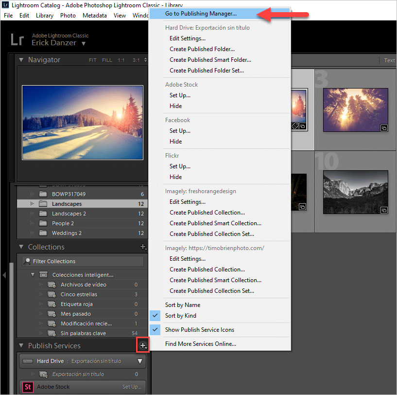Click the Landscapes folder icon
This screenshot has height=395, width=397.
click(x=43, y=204)
